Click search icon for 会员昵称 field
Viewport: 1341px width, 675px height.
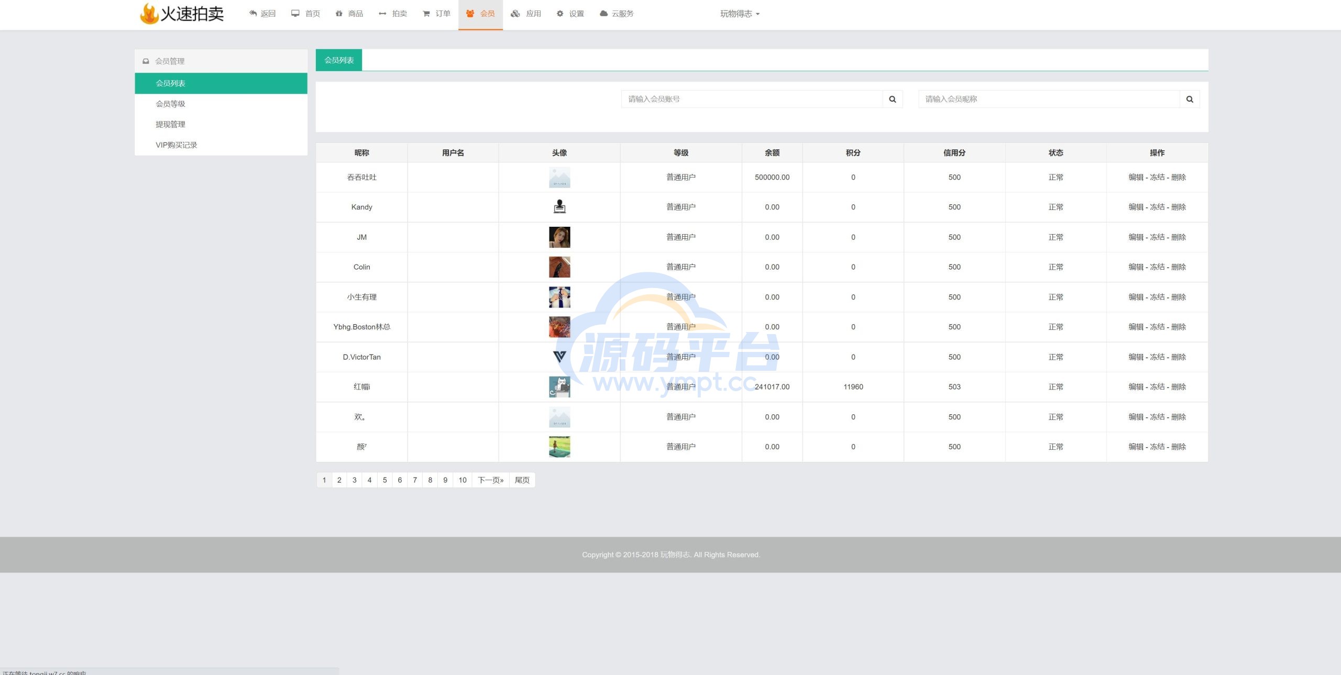[1190, 99]
